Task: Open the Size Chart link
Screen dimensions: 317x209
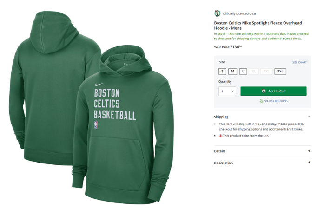Action: click(299, 62)
